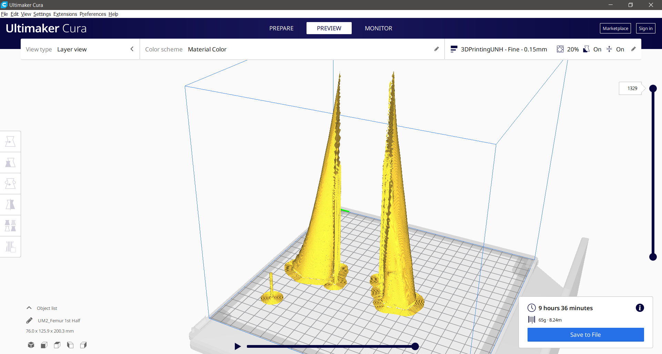The image size is (662, 354).
Task: Open the View type Layer view selector
Action: 80,49
